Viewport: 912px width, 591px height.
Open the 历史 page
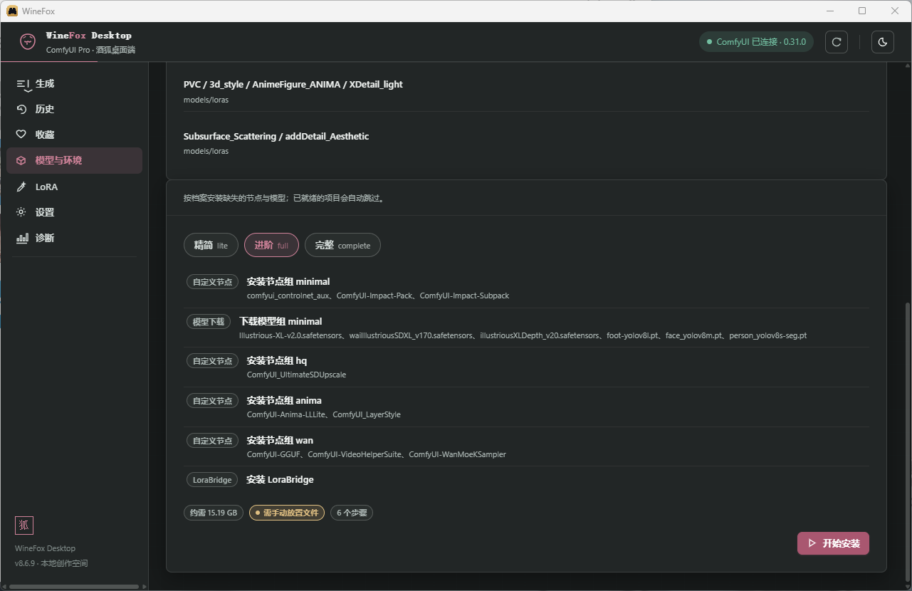point(74,110)
